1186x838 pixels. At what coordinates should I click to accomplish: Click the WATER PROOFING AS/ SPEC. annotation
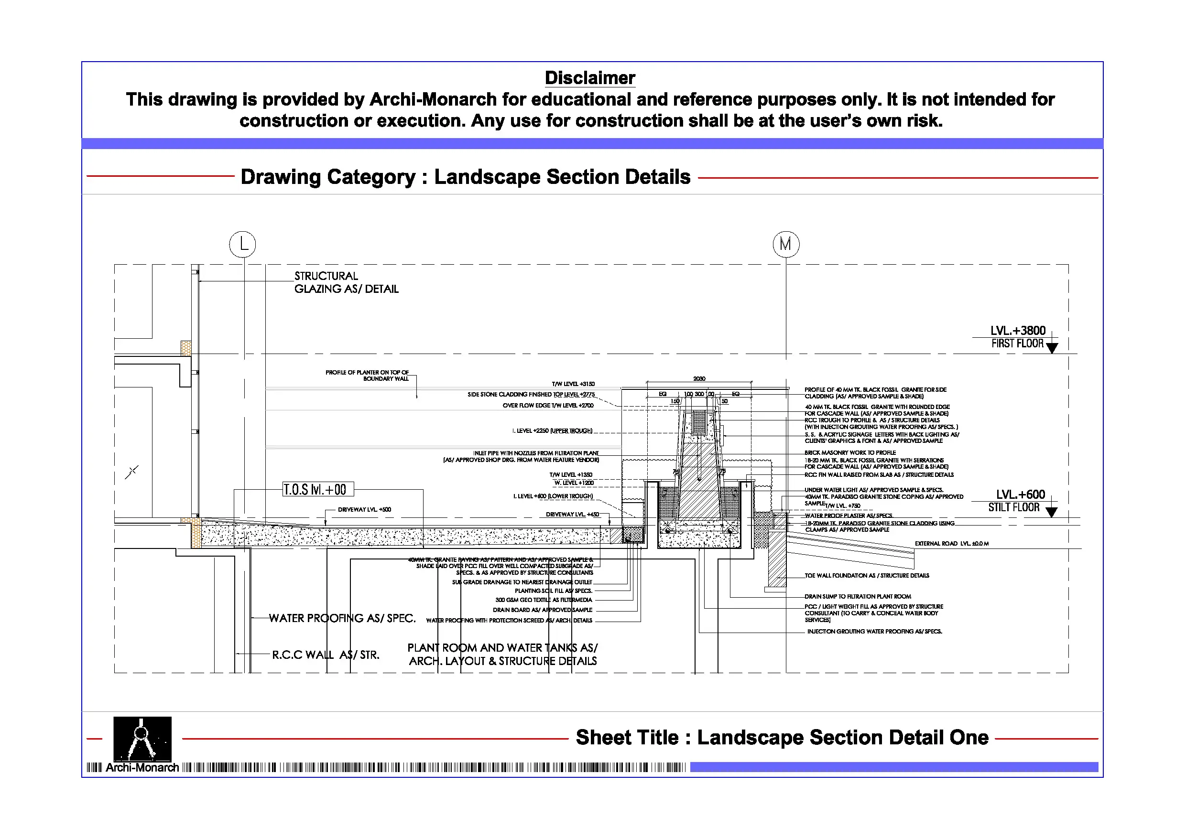(x=342, y=618)
